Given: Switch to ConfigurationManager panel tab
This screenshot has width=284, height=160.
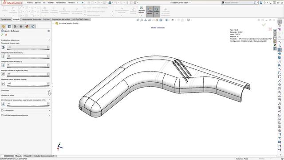Looking at the screenshot, I should [15, 27].
